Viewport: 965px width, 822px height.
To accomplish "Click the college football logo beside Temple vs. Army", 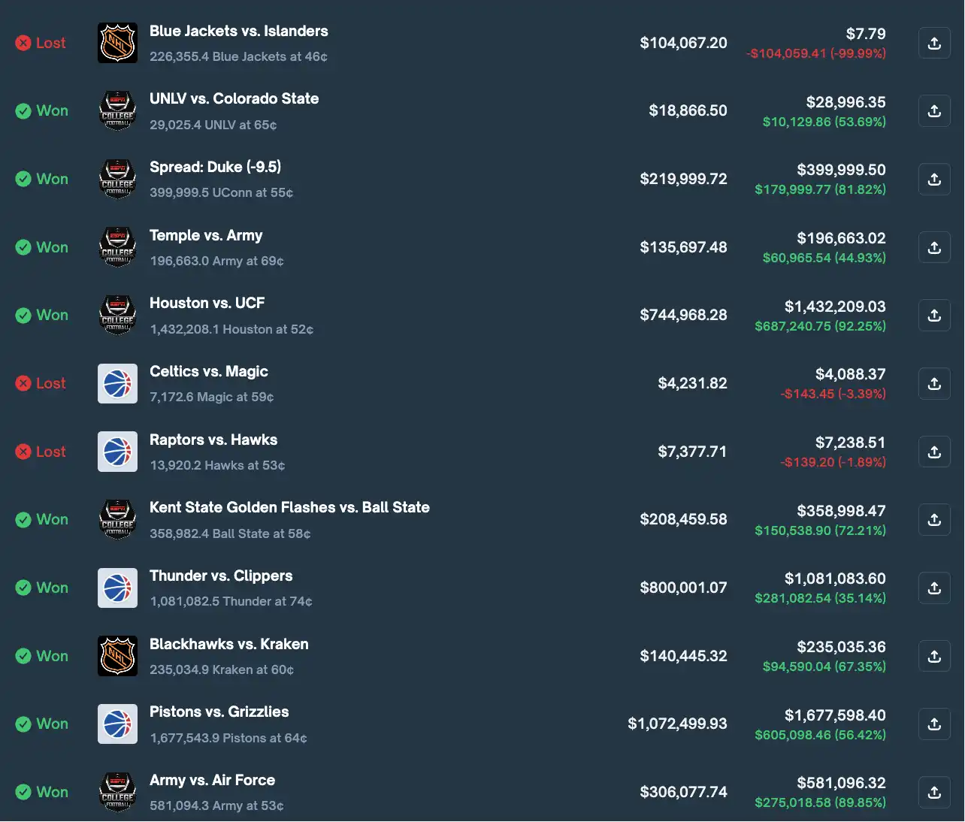I will [117, 246].
